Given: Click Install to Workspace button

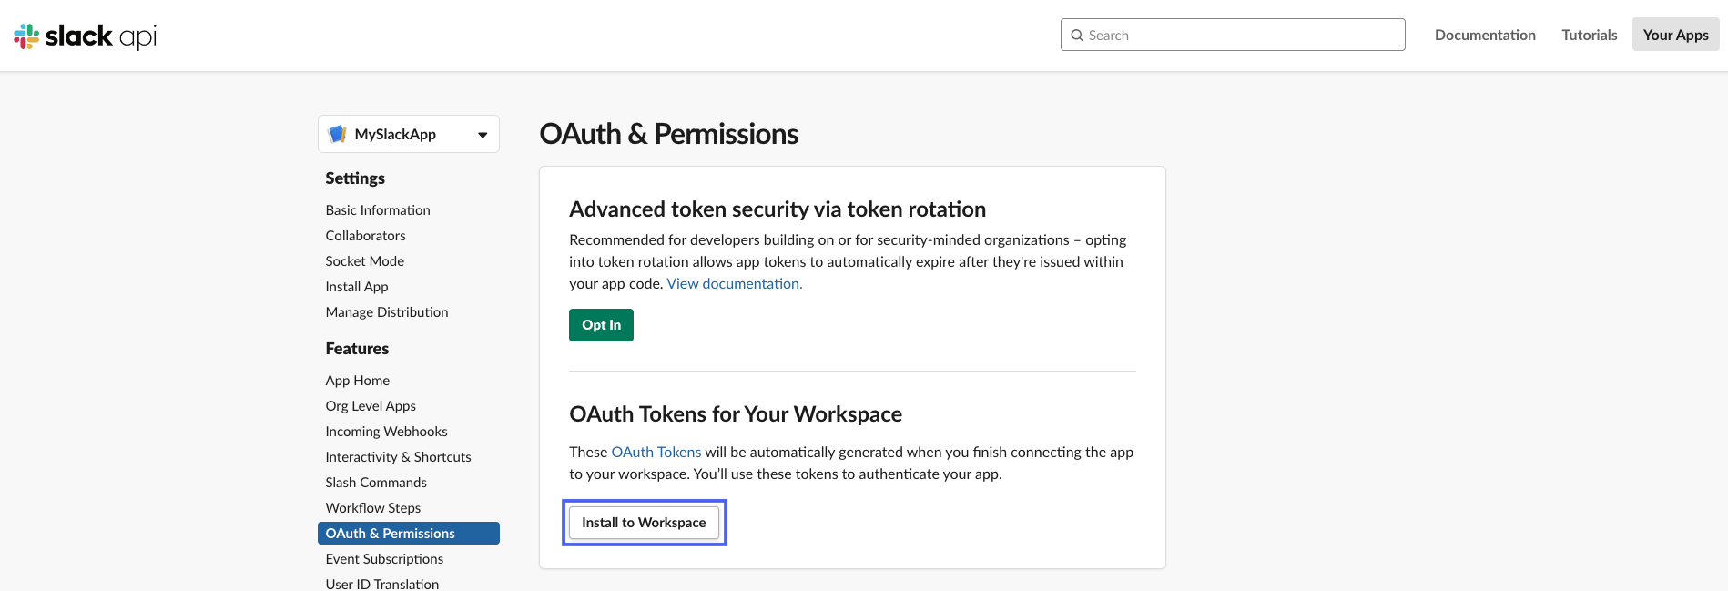Looking at the screenshot, I should pos(644,523).
